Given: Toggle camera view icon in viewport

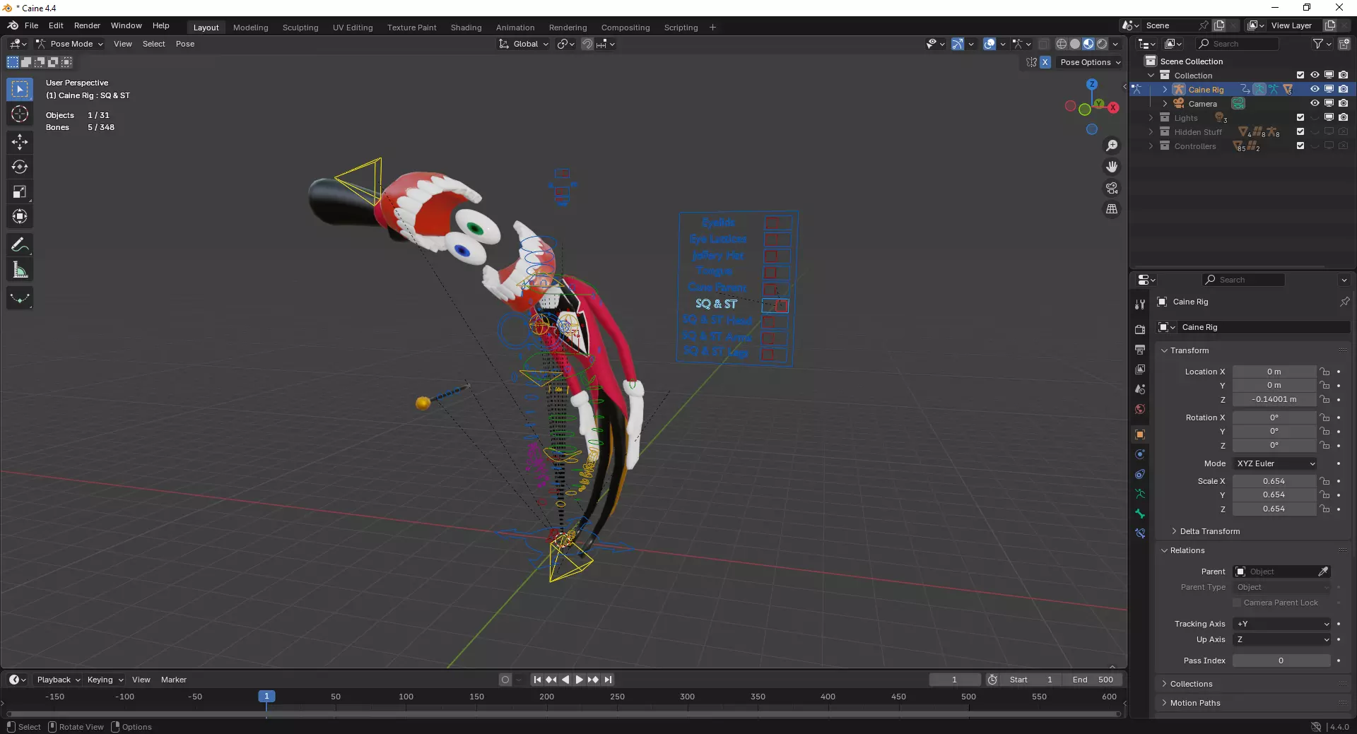Looking at the screenshot, I should click(x=1112, y=188).
